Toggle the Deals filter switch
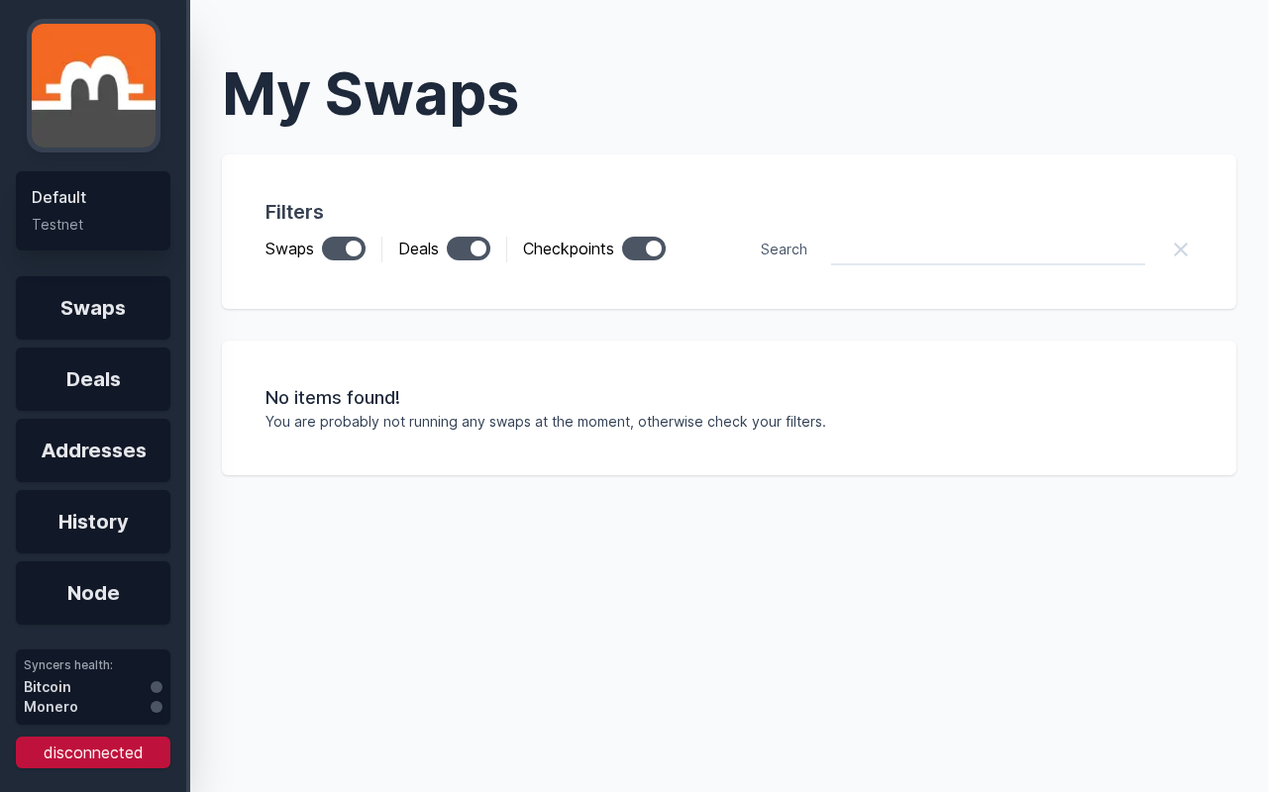The width and height of the screenshot is (1268, 792). coord(469,248)
